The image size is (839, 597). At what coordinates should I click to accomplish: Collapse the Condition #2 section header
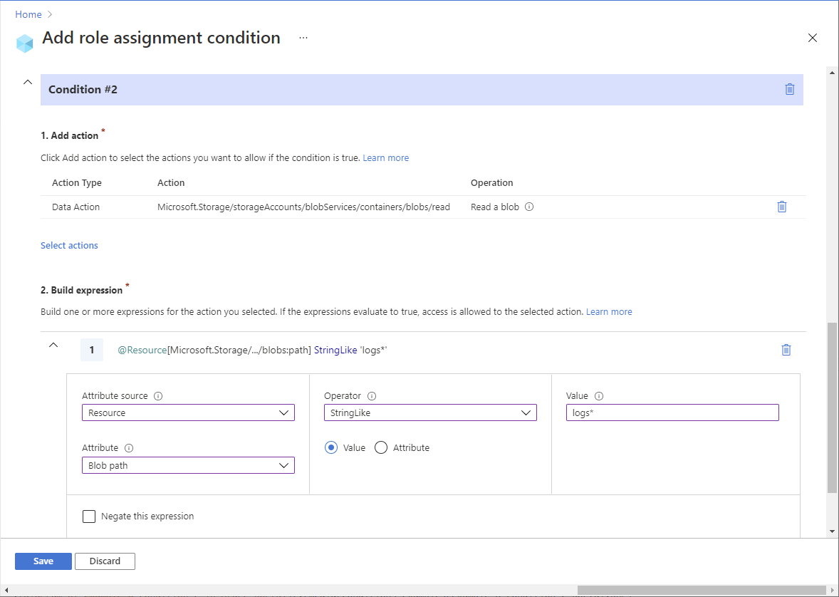pyautogui.click(x=27, y=81)
